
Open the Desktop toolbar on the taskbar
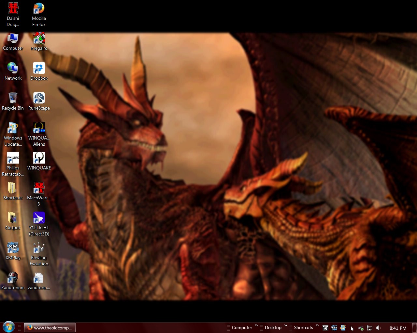coord(273,327)
